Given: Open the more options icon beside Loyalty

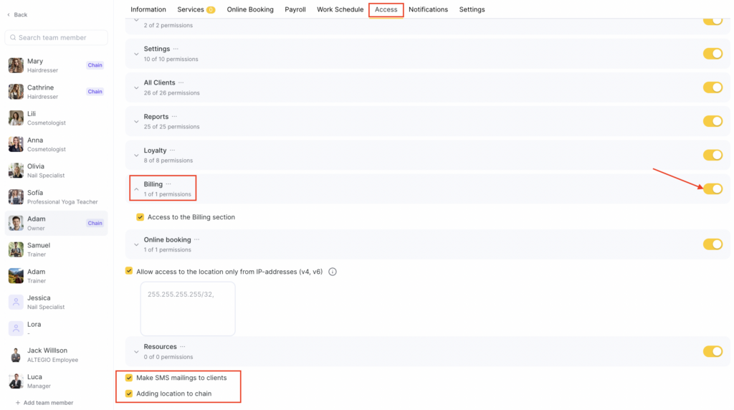Looking at the screenshot, I should (x=172, y=151).
